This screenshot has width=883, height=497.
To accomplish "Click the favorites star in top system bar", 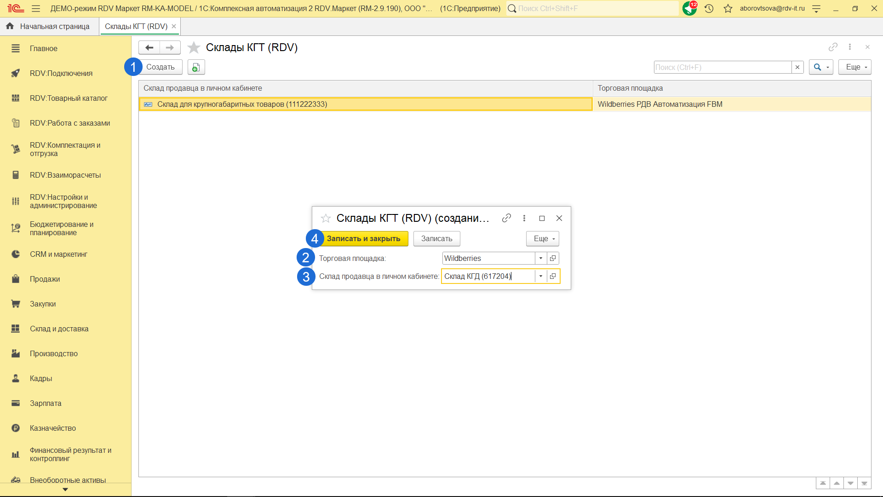I will pyautogui.click(x=728, y=8).
